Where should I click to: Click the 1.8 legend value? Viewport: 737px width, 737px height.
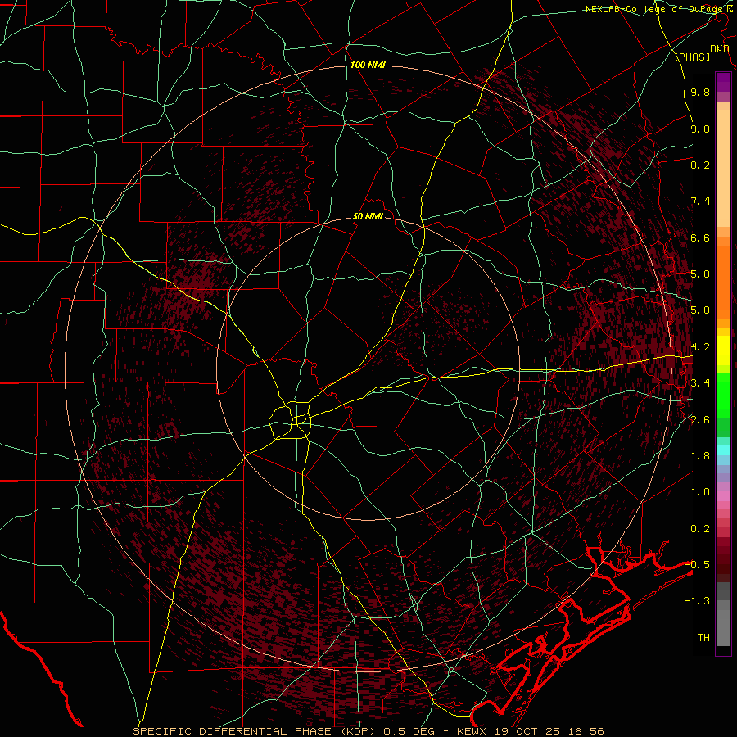point(700,456)
